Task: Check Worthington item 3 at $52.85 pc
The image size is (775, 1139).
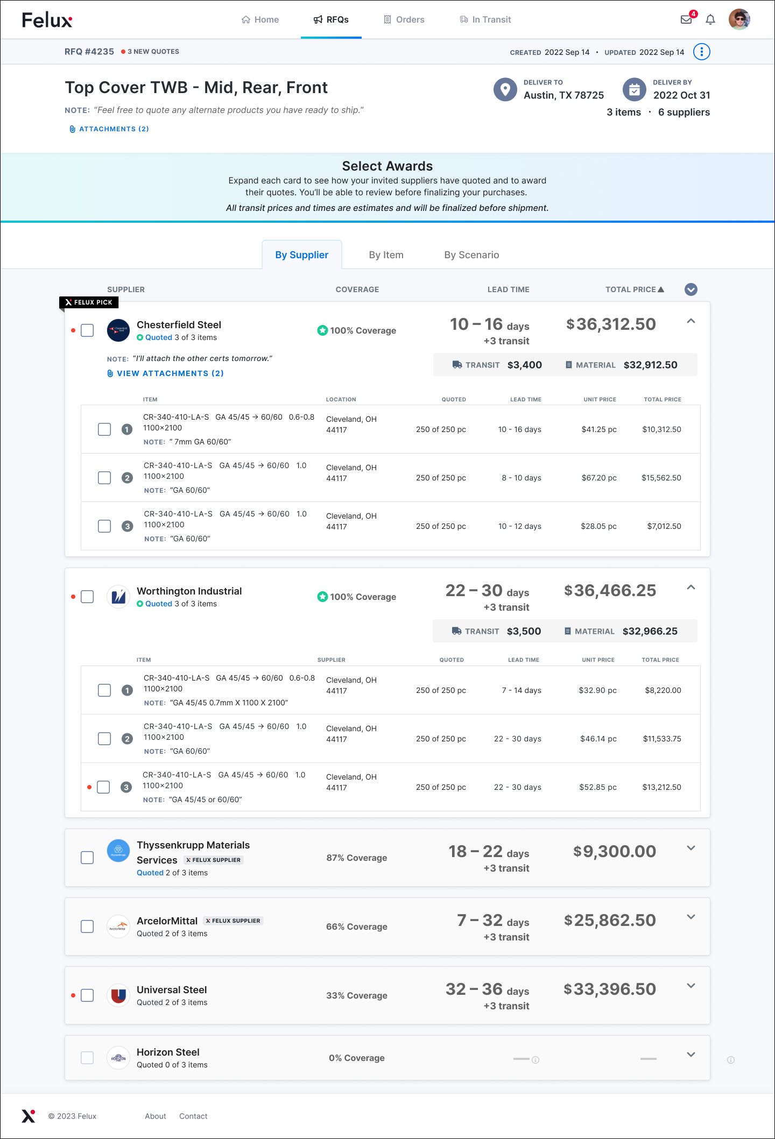Action: tap(103, 787)
